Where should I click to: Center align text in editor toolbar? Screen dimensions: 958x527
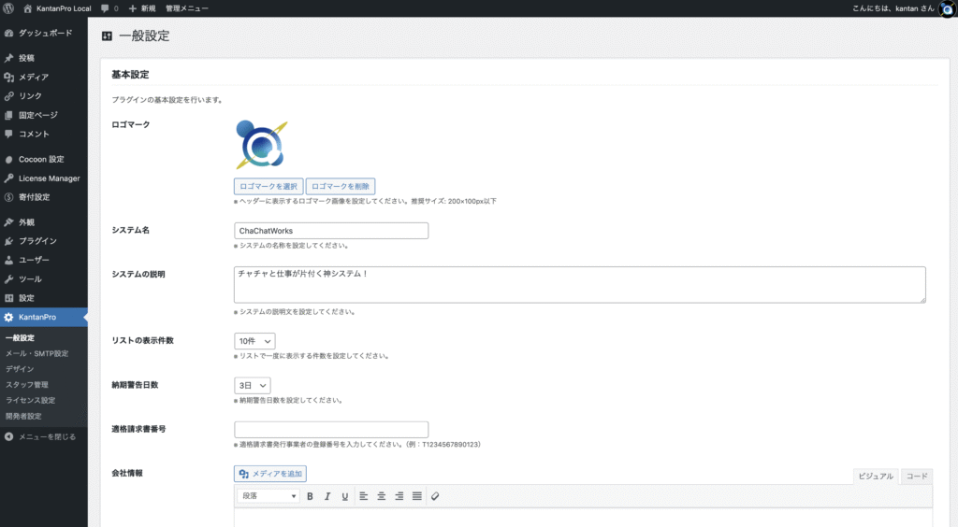pos(382,496)
